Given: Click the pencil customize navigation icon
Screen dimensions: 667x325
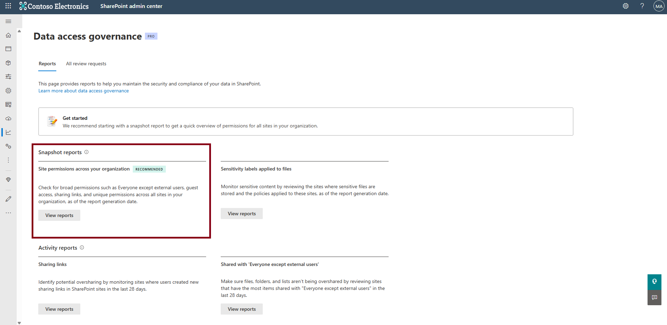Looking at the screenshot, I should click(x=8, y=199).
